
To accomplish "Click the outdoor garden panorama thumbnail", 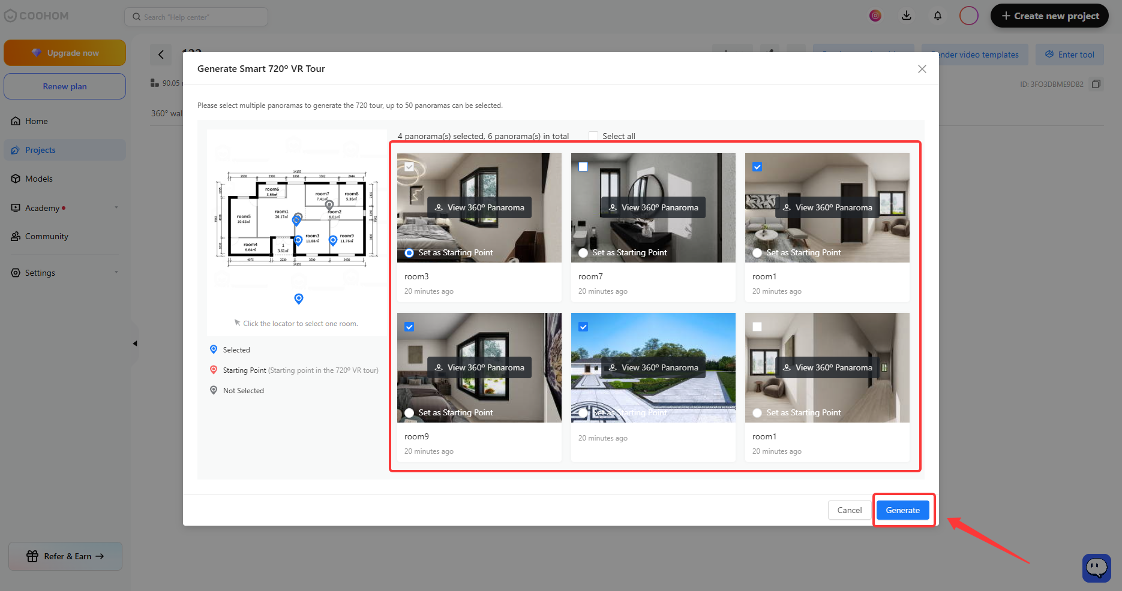I will click(653, 367).
